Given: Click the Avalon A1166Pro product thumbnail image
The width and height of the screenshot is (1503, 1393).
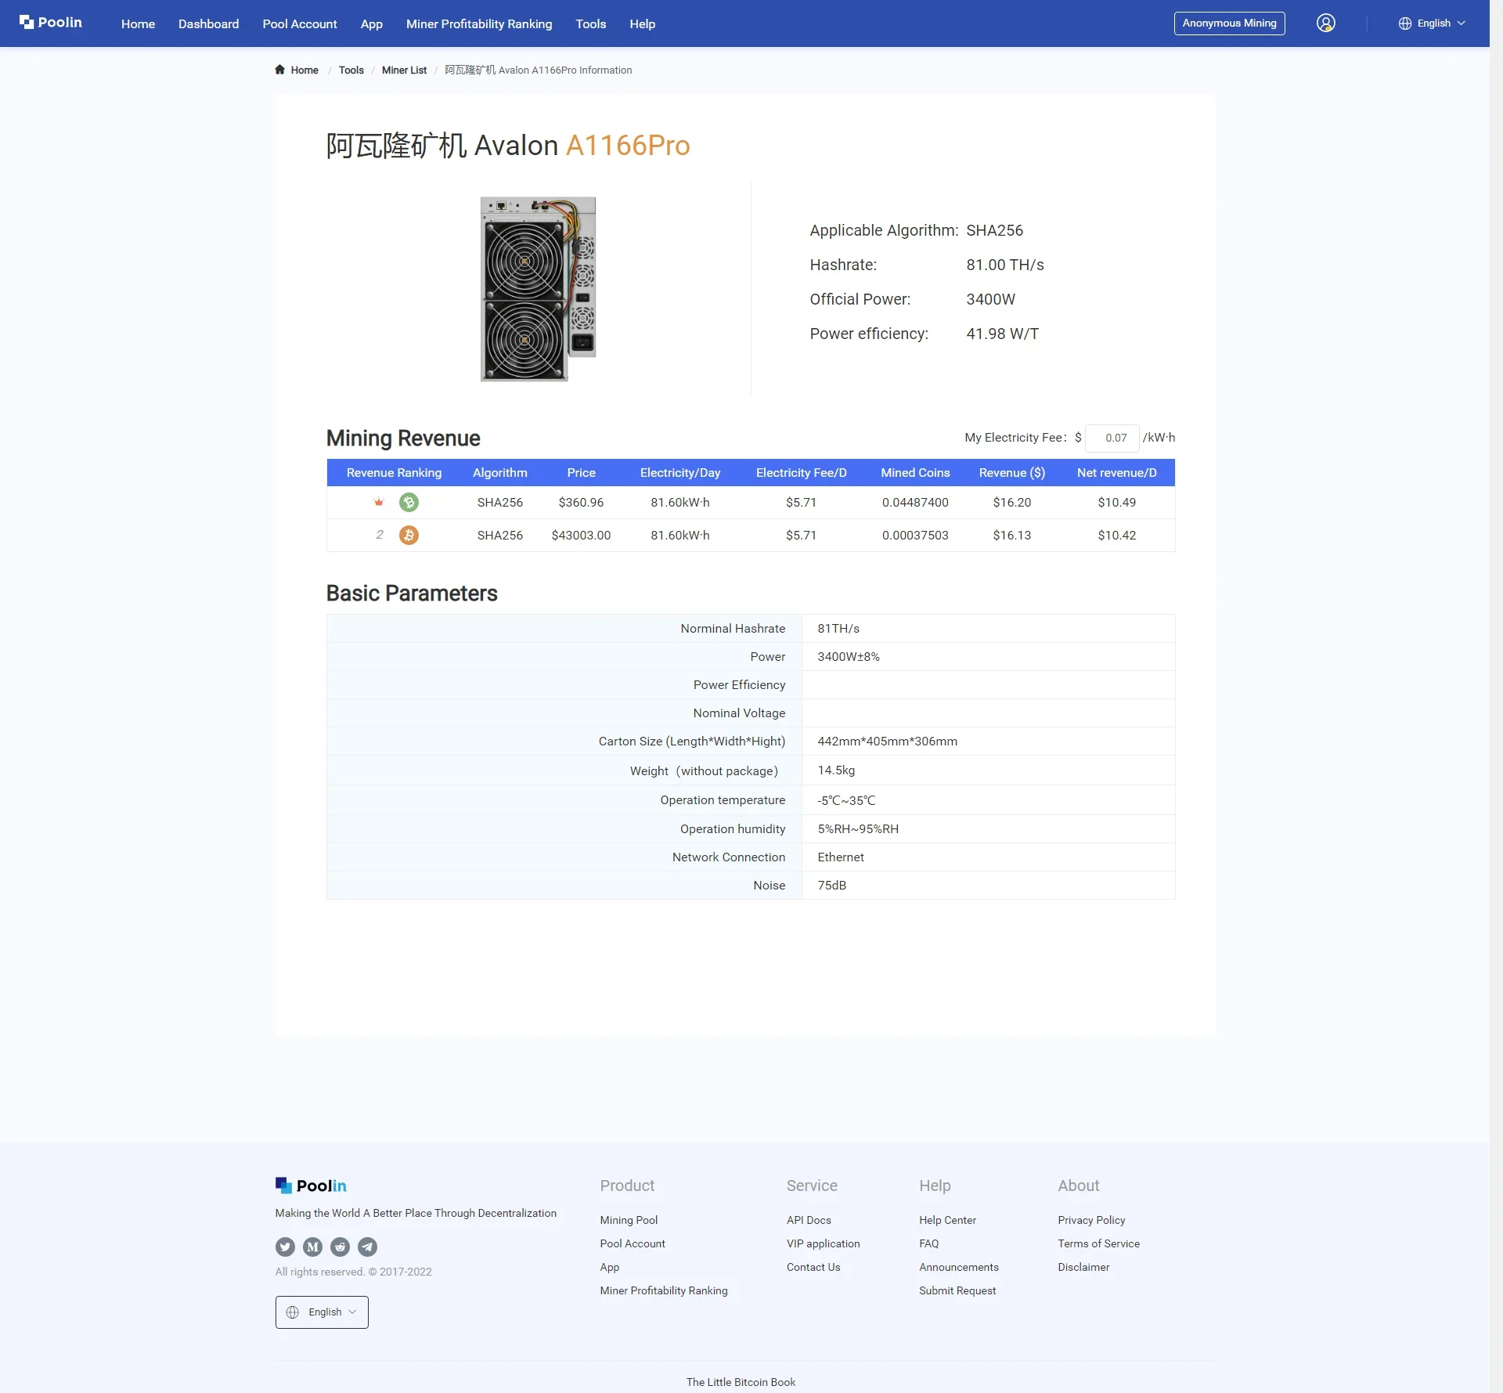Looking at the screenshot, I should (538, 290).
